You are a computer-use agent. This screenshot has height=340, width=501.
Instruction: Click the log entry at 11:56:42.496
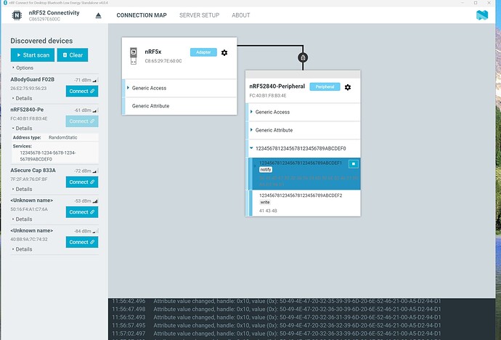click(277, 301)
